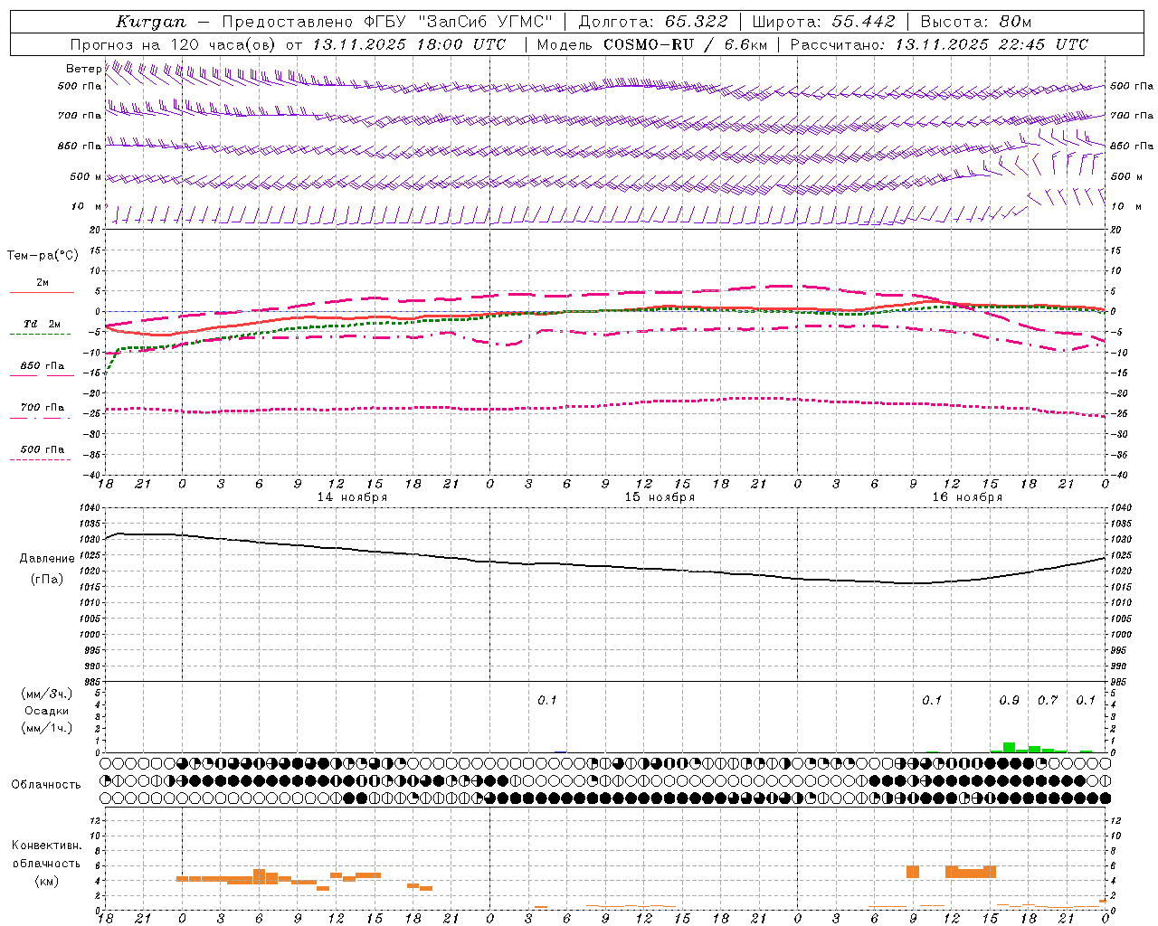
Task: Click the lone orange convective bar at 9h on 16 ноября
Action: (x=913, y=872)
